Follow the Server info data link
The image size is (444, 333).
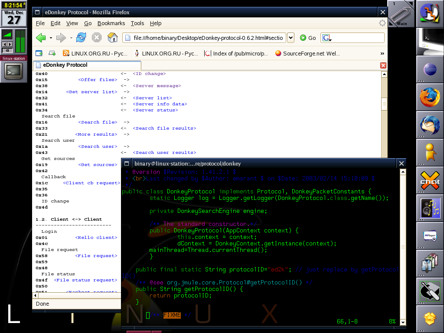(x=160, y=104)
